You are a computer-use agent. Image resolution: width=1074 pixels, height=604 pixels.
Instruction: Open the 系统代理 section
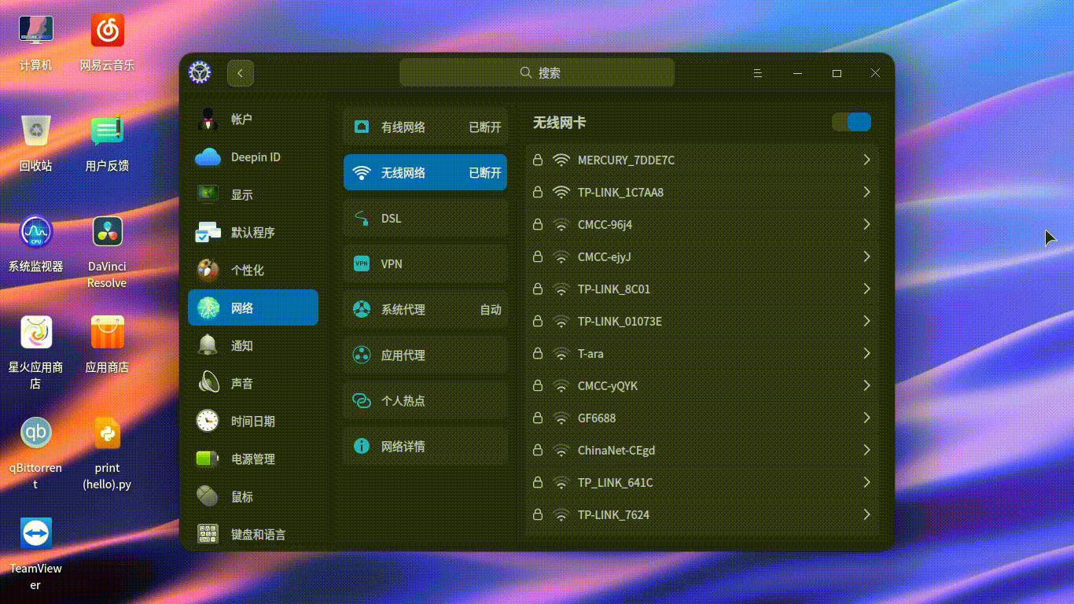click(425, 310)
